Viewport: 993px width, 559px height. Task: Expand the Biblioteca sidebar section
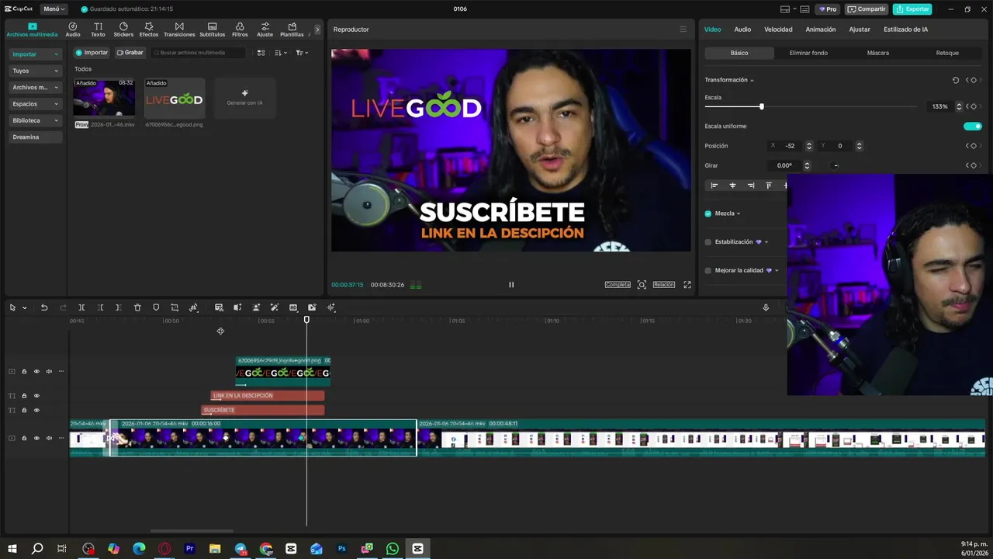click(35, 120)
